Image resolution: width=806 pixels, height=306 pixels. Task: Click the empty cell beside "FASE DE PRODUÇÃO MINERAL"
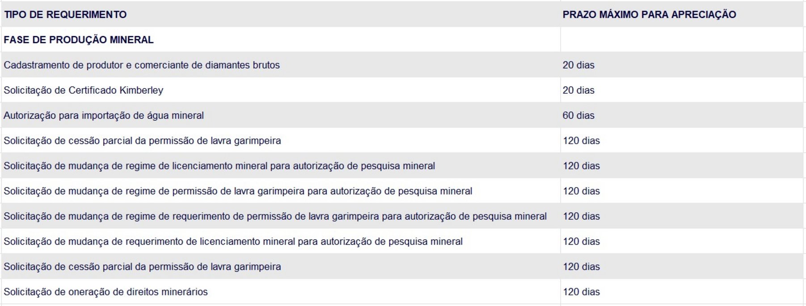(x=681, y=40)
